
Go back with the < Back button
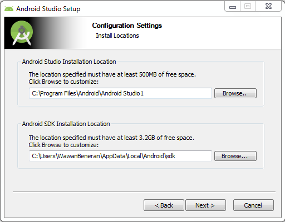tap(164, 205)
